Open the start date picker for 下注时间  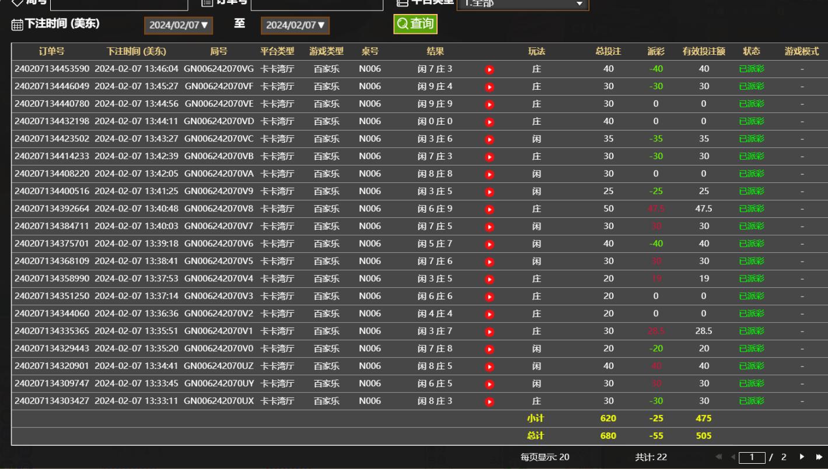179,25
